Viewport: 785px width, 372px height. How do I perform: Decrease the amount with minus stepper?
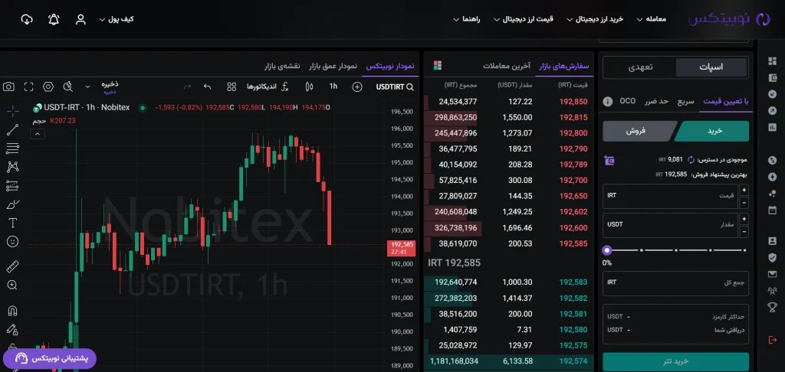coord(744,232)
